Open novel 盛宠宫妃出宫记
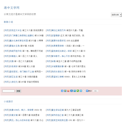The width and height of the screenshot is (122, 122). 62,51
